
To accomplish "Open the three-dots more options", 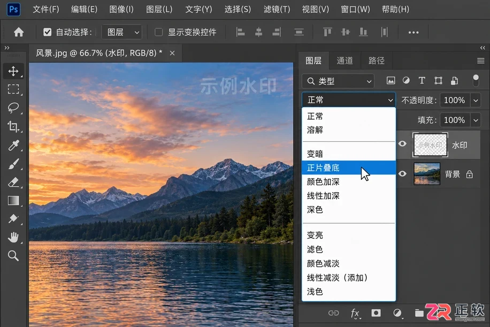I will pos(414,33).
